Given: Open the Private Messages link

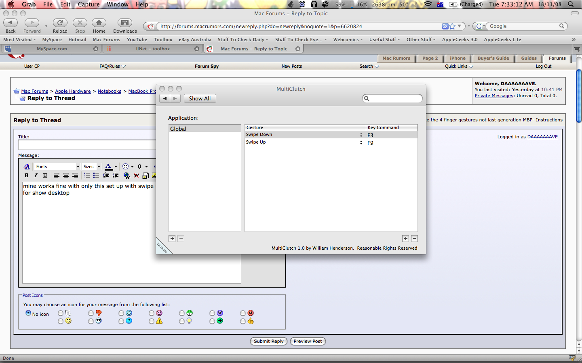Looking at the screenshot, I should coord(494,96).
